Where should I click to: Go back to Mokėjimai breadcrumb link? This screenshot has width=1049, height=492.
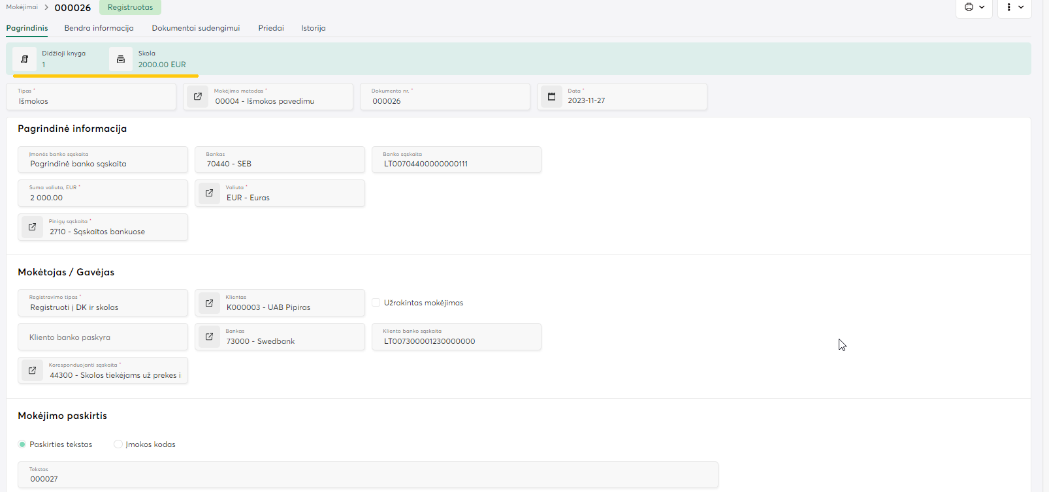point(22,7)
